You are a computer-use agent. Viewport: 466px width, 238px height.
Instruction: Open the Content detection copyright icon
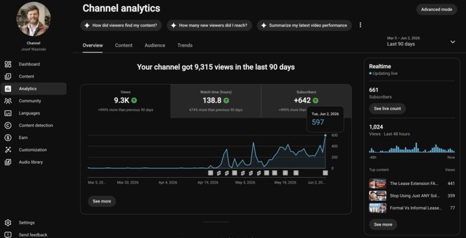[x=8, y=125]
